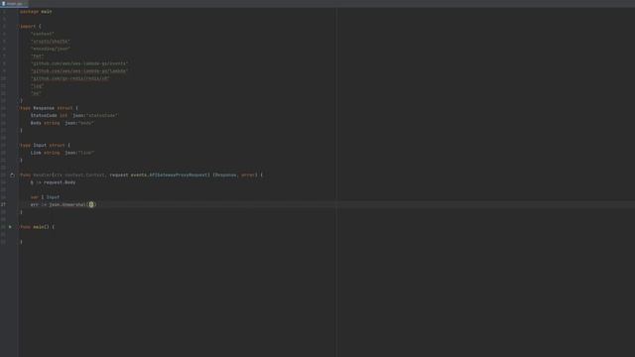
Task: Click the "log" import string
Action: 38,86
